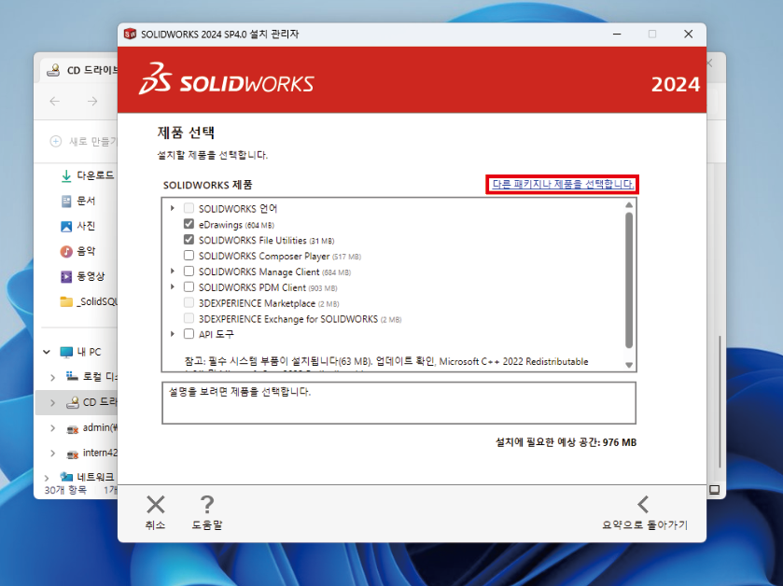Click the My PC monitor icon in Explorer

pos(66,352)
